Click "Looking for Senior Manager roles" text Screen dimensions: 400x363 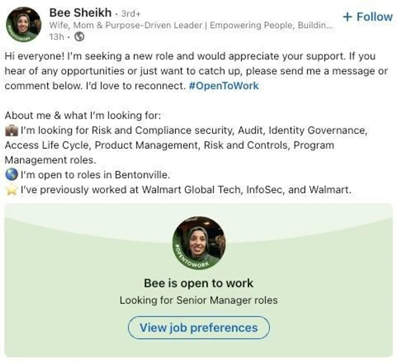pos(199,300)
